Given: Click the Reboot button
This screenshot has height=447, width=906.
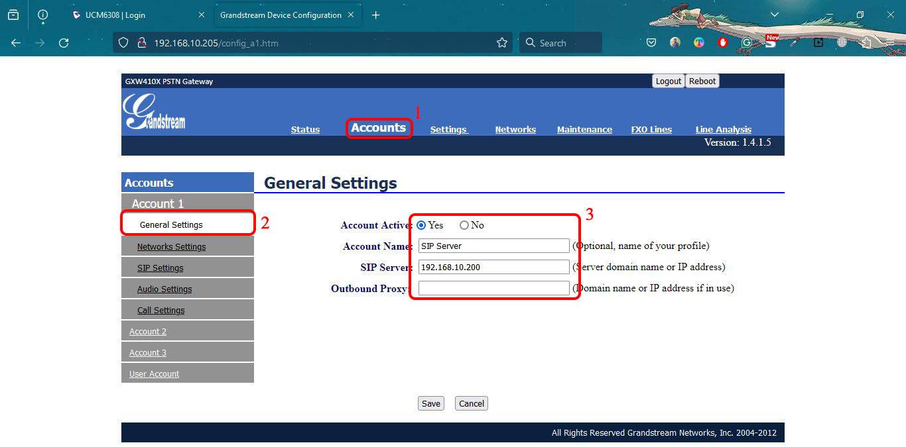Looking at the screenshot, I should [702, 81].
